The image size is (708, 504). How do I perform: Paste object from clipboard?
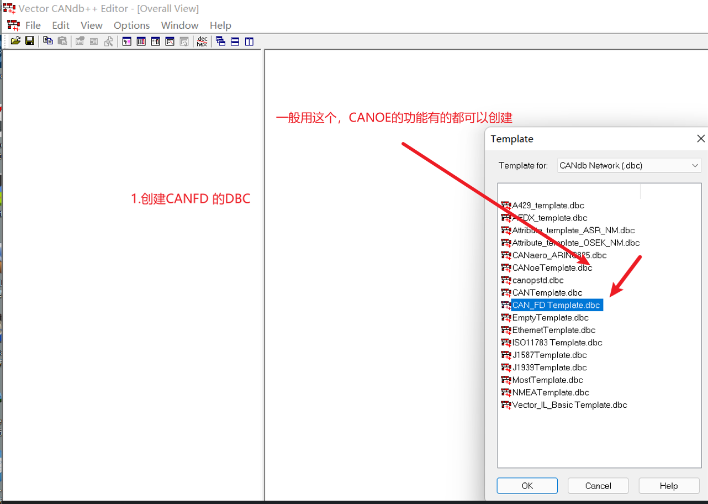62,41
